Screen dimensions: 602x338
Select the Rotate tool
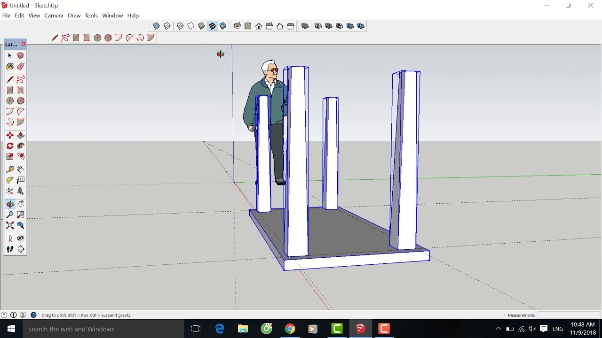pos(10,146)
